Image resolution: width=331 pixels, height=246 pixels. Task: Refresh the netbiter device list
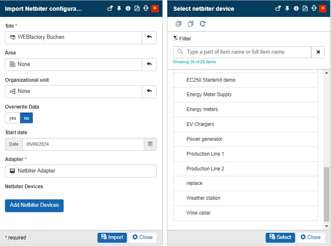pyautogui.click(x=202, y=24)
